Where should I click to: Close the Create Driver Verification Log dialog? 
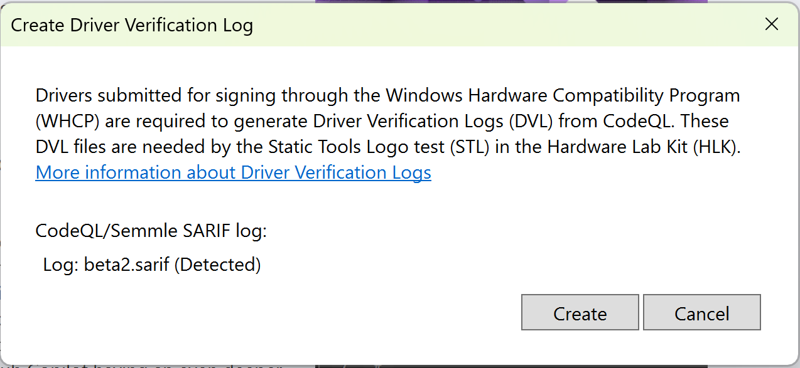[x=771, y=24]
